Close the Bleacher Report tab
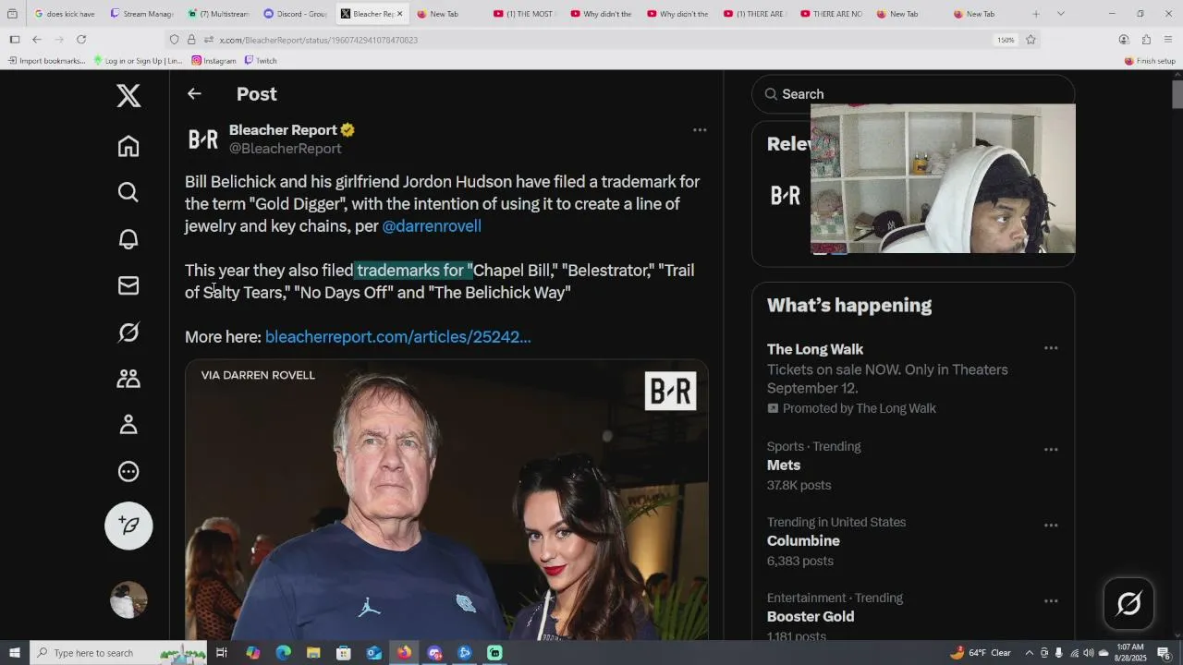 [x=400, y=14]
